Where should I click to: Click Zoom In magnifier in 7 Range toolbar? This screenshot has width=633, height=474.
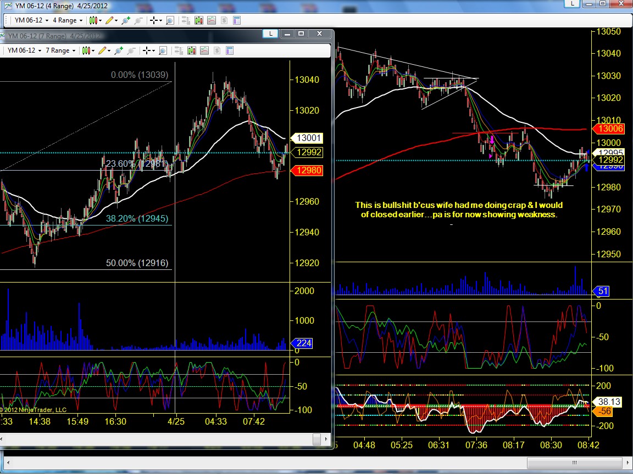pyautogui.click(x=119, y=50)
